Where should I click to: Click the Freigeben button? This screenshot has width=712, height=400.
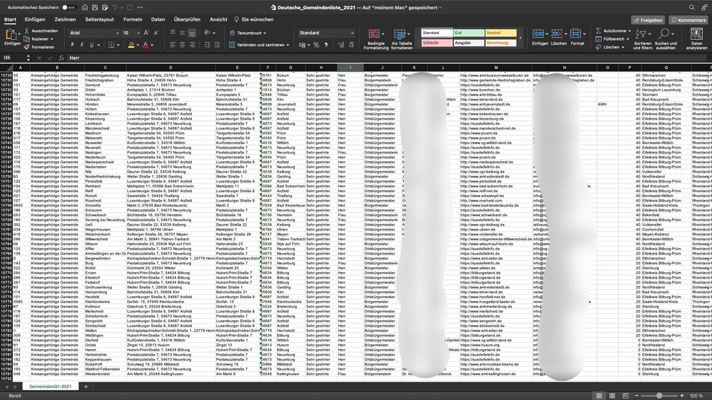pyautogui.click(x=647, y=20)
